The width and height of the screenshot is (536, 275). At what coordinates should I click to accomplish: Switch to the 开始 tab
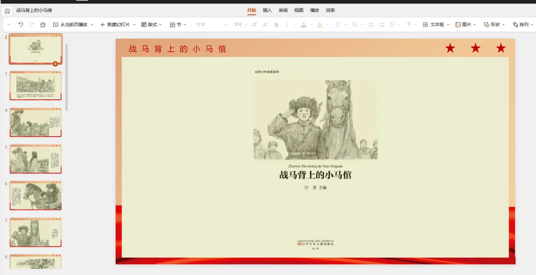(252, 10)
